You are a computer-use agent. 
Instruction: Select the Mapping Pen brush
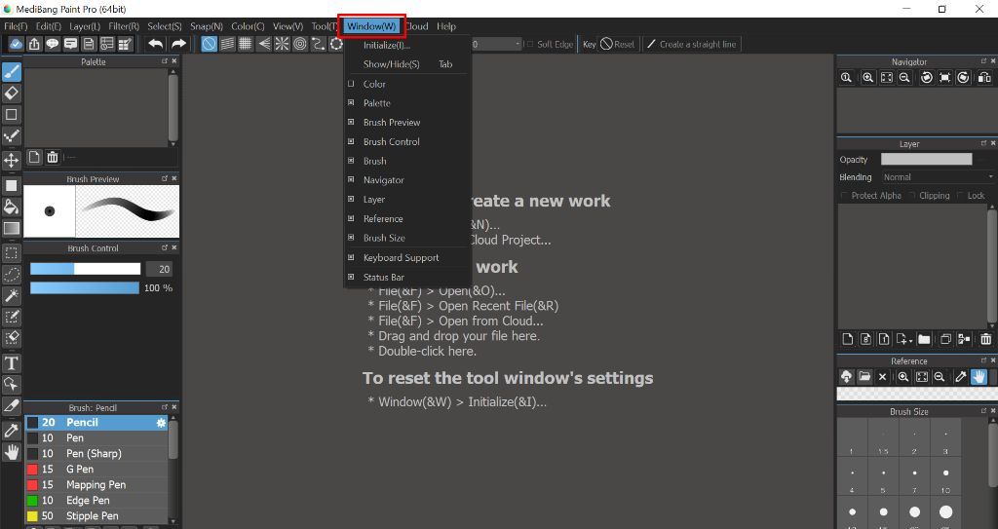96,485
